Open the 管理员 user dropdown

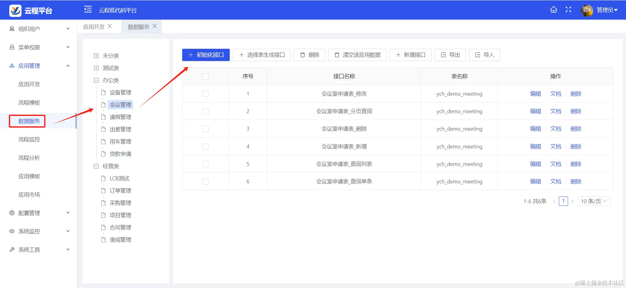coord(606,10)
